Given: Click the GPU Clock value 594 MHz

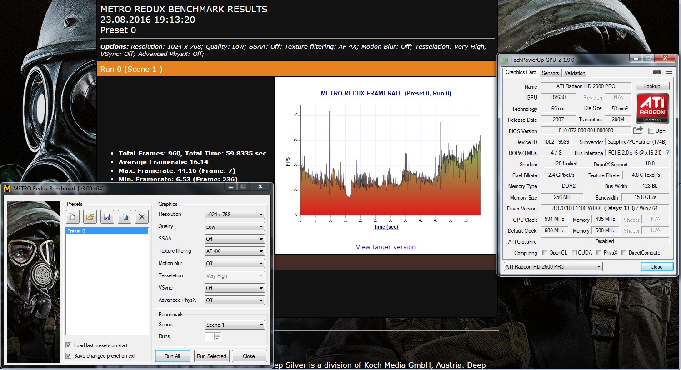Looking at the screenshot, I should (x=554, y=219).
